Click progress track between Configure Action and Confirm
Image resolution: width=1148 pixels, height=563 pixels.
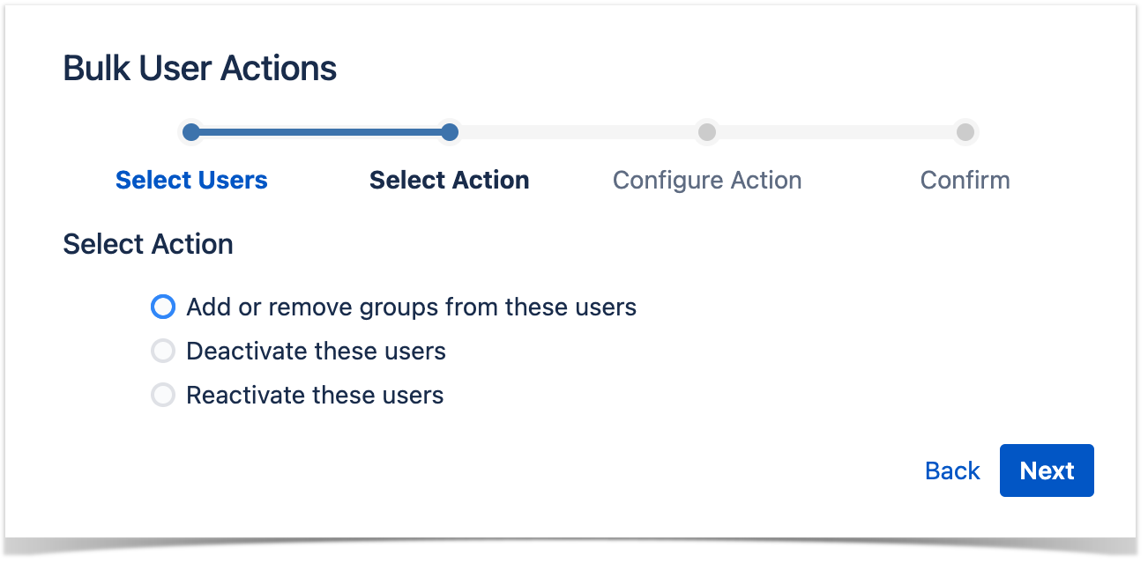click(836, 132)
